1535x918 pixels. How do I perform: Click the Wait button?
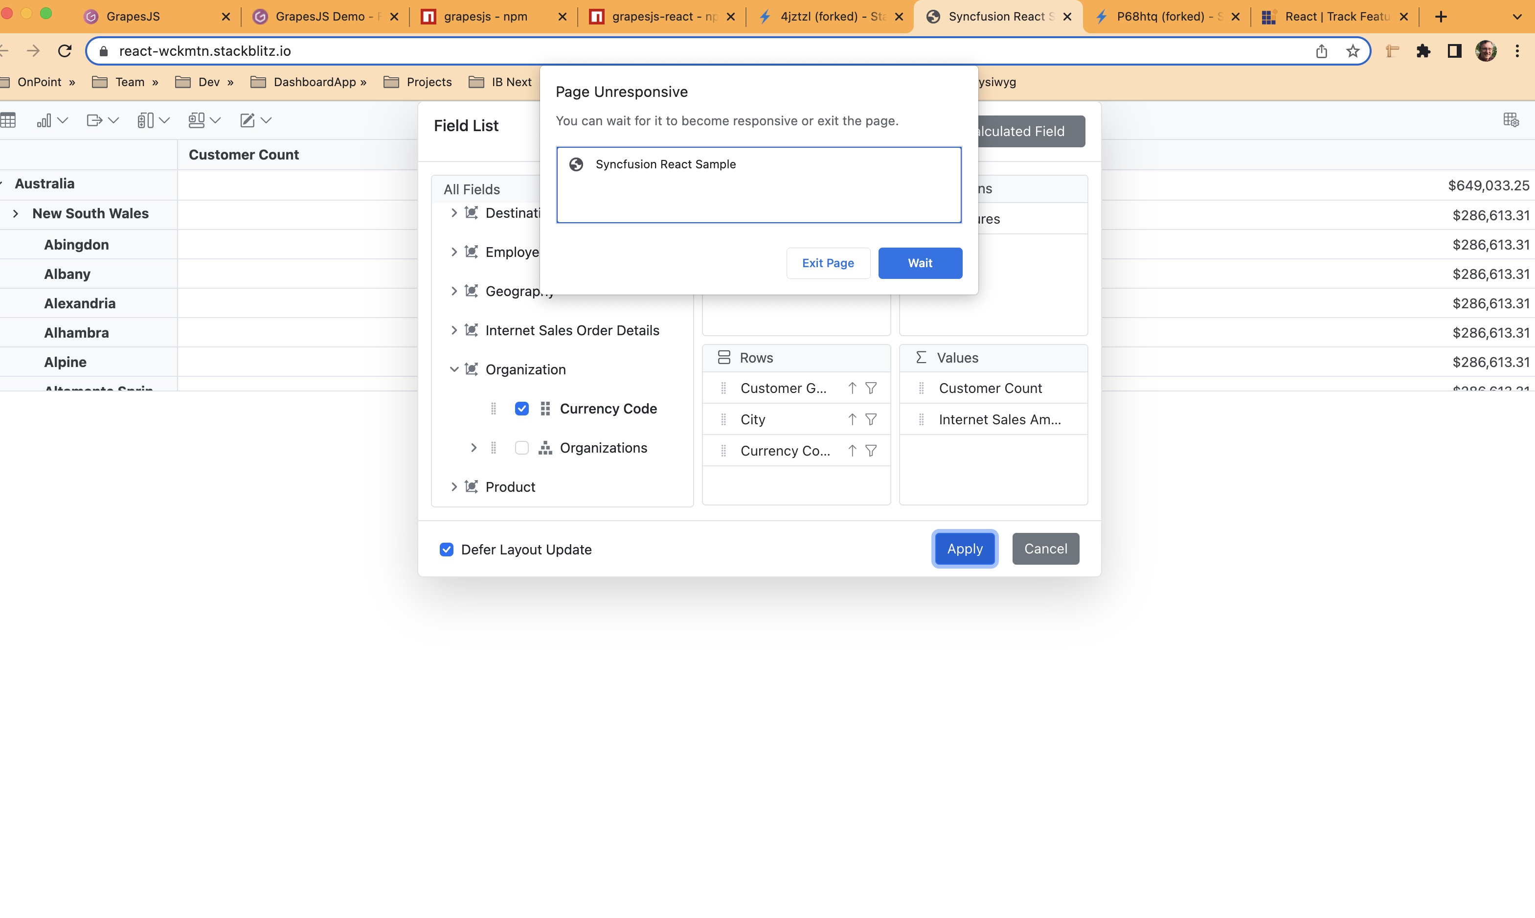click(920, 263)
